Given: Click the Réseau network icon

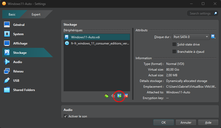Looking at the screenshot, I should [x=7, y=71].
